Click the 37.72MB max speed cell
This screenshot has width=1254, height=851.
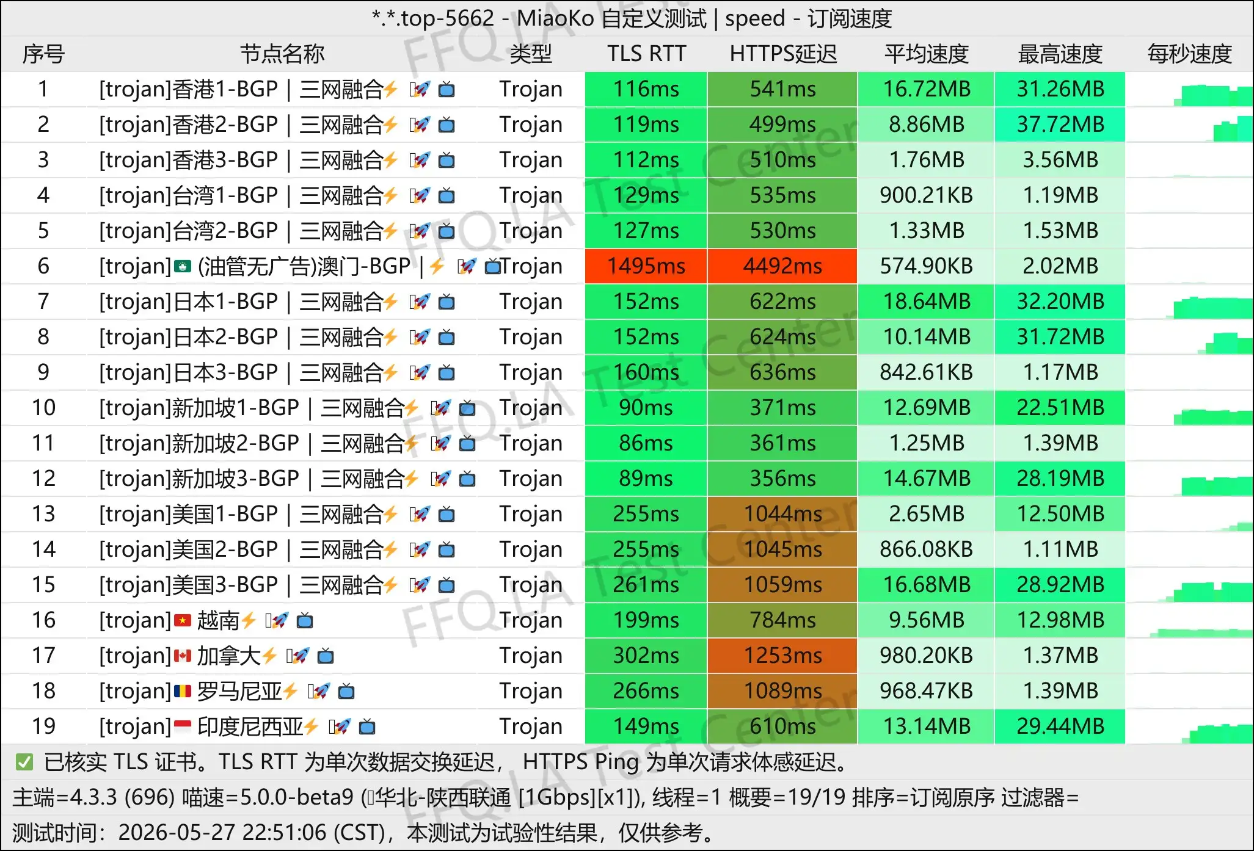(x=1060, y=125)
